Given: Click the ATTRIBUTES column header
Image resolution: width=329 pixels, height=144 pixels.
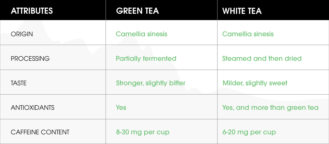Looking at the screenshot, I should [x=32, y=11].
